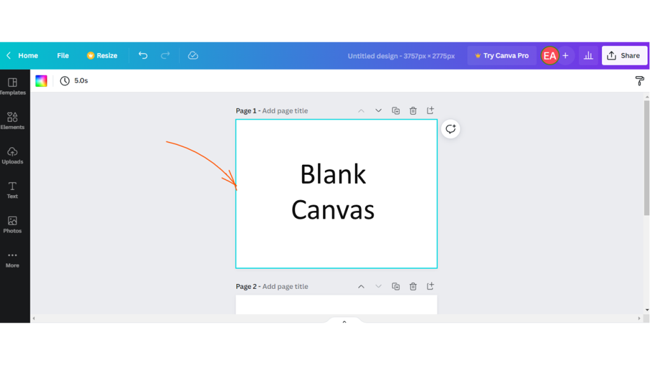Image resolution: width=650 pixels, height=365 pixels.
Task: Open the 5.0s page timing control
Action: coord(74,81)
